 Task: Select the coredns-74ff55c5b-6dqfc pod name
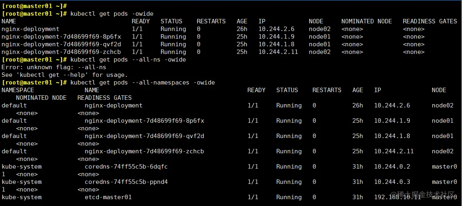tap(126, 167)
